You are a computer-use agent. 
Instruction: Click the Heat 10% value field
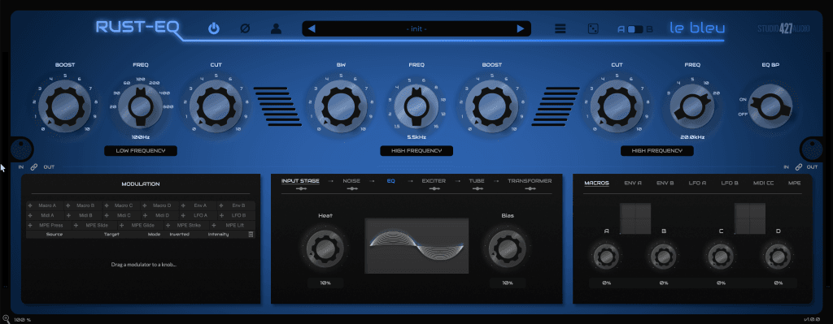(x=325, y=283)
